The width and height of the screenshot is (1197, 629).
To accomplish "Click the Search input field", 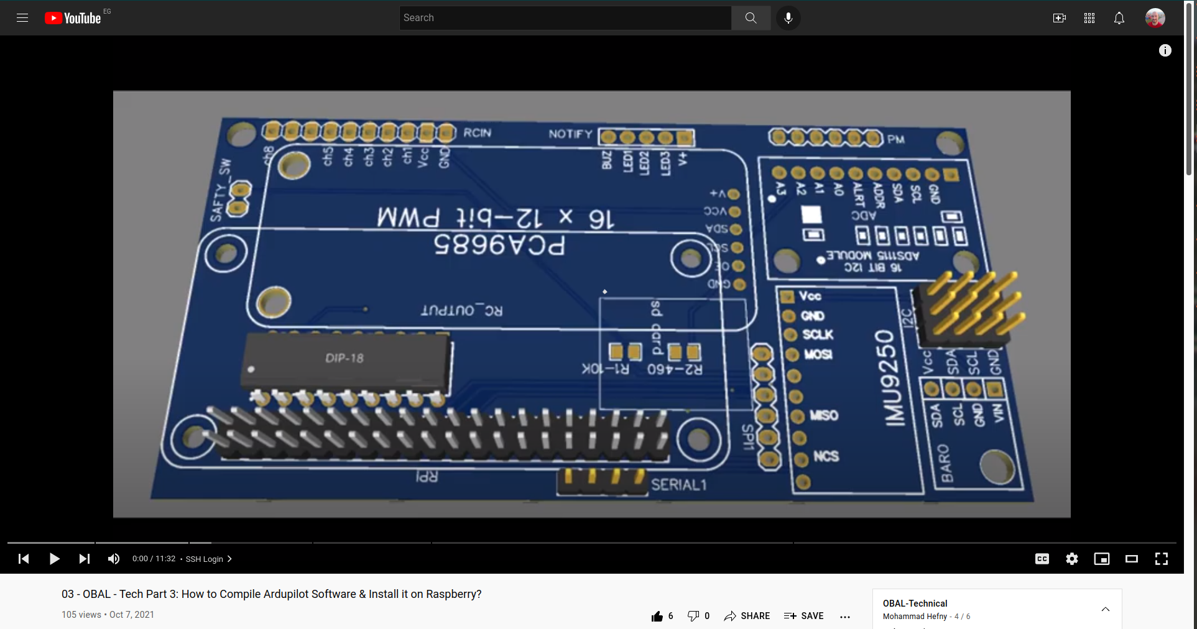I will pos(565,18).
